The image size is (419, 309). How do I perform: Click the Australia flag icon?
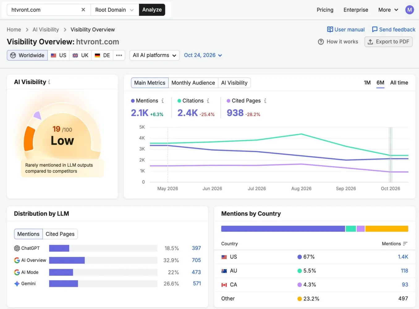pos(224,271)
